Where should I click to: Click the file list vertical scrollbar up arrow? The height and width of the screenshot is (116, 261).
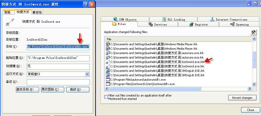(x=254, y=39)
